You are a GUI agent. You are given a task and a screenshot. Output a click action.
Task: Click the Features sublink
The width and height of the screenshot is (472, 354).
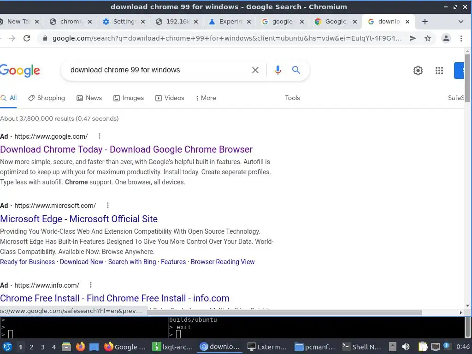173,262
